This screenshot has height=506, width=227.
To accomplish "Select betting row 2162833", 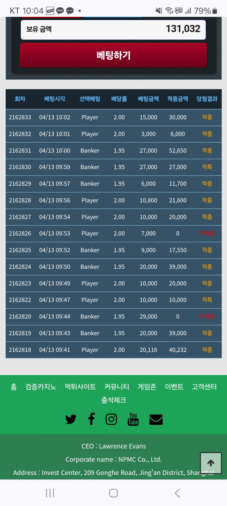I will tap(113, 118).
